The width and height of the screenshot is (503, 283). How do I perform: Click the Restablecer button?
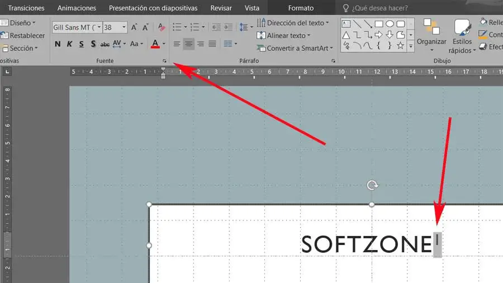22,36
